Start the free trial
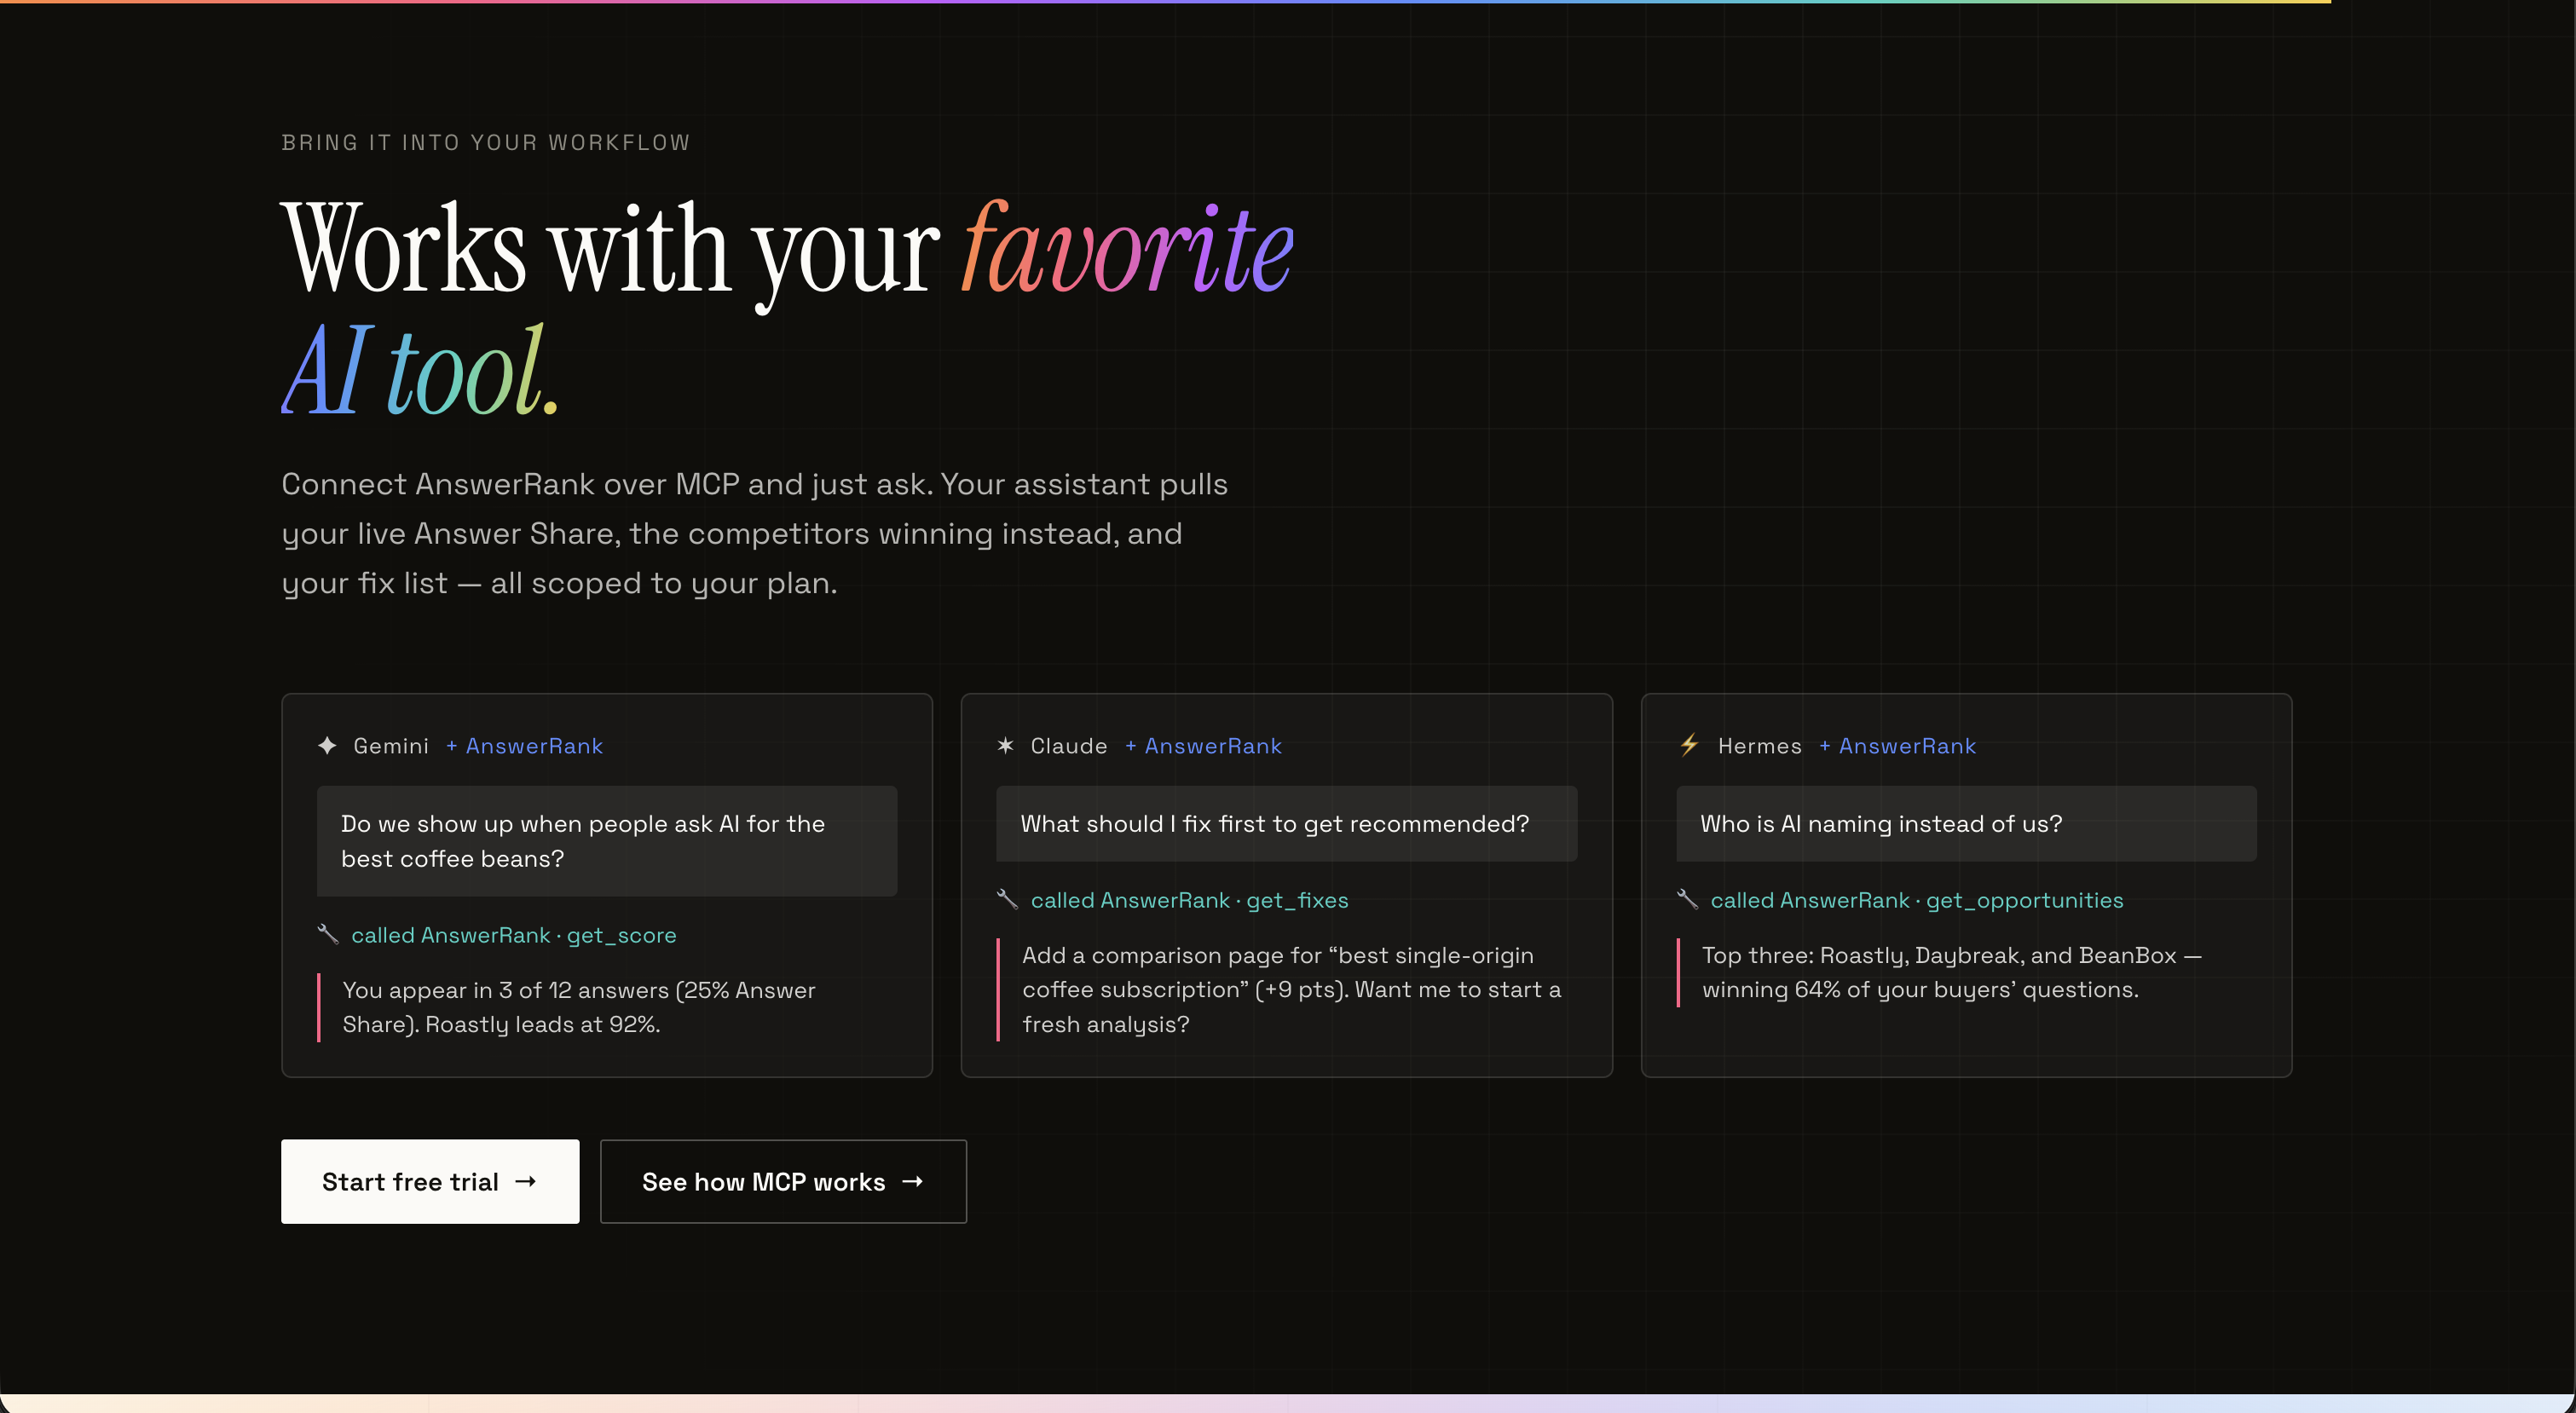 [x=430, y=1181]
